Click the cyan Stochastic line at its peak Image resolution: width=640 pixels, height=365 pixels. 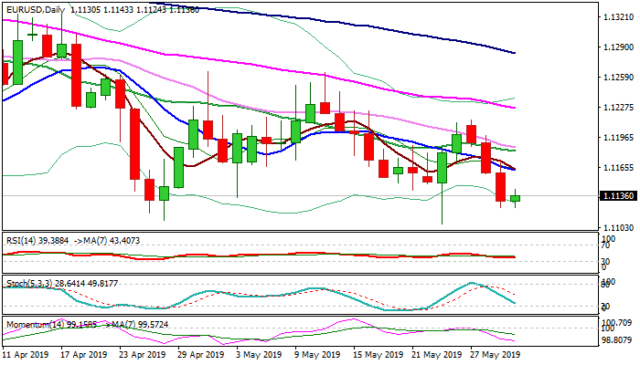click(471, 283)
